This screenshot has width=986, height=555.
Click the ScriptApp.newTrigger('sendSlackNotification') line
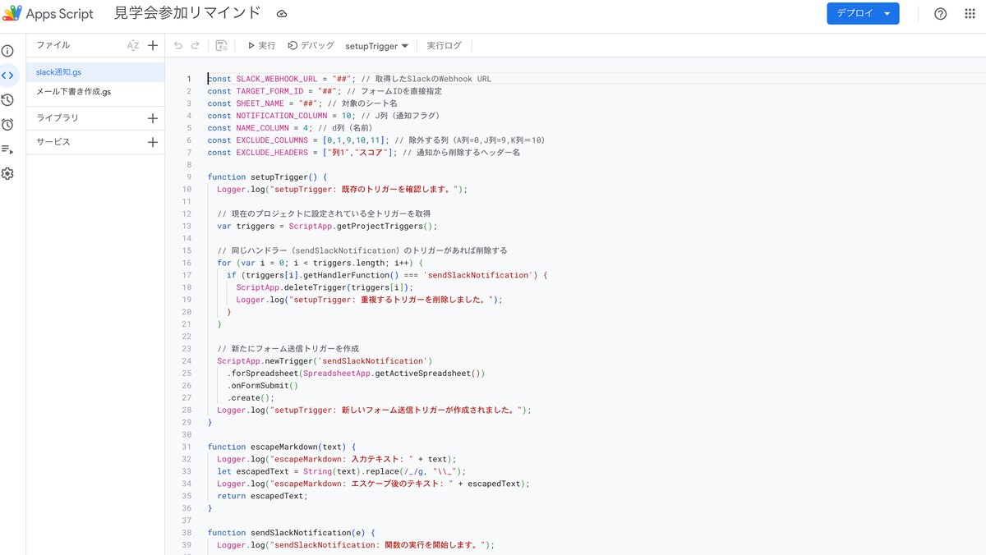325,361
